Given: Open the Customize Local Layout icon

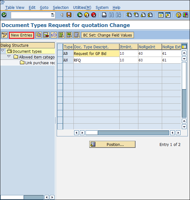Looking at the screenshot, I should [186, 15].
